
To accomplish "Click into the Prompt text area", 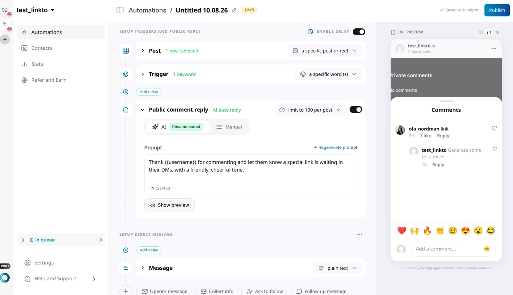I will tap(251, 175).
